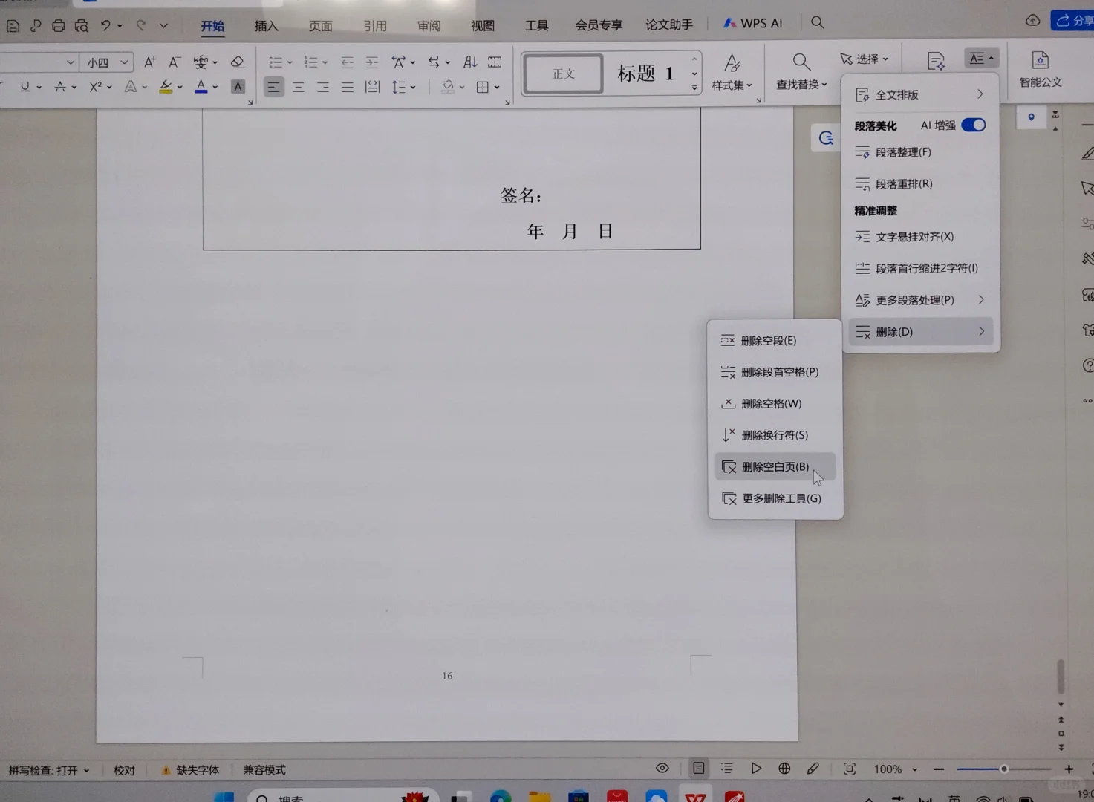Click the strikethrough icon
Viewport: 1094px width, 802px height.
tap(60, 87)
